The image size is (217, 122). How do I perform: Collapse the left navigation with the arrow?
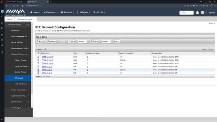(x=19, y=108)
